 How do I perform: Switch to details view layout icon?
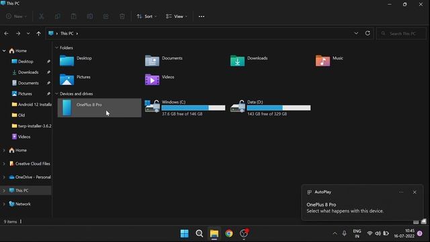416,221
